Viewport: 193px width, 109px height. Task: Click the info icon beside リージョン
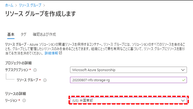point(24,101)
